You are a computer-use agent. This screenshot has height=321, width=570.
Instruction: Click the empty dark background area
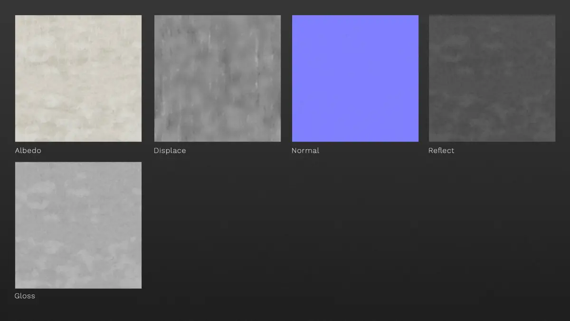click(356, 233)
